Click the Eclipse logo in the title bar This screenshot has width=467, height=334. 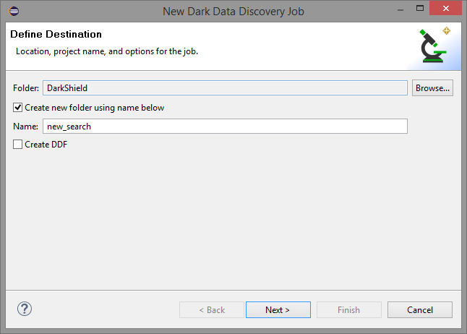(14, 12)
